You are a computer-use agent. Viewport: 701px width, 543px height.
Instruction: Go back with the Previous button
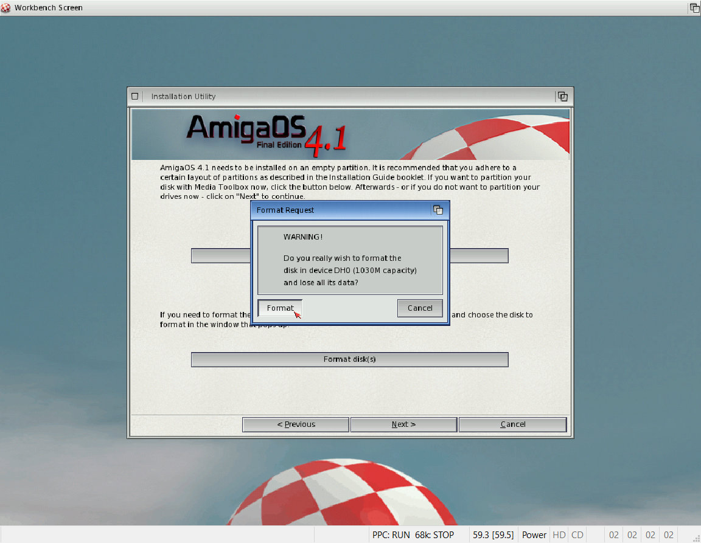coord(296,424)
